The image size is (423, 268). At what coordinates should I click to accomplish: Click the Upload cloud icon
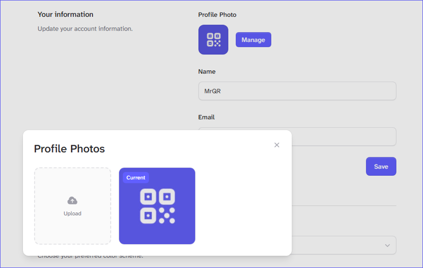pos(72,201)
